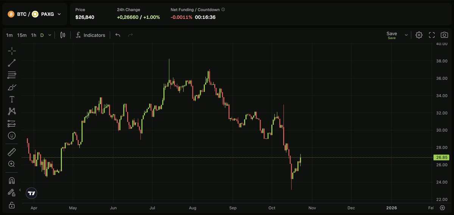Click the greyed redo arrow
This screenshot has height=215, width=454.
coord(131,35)
